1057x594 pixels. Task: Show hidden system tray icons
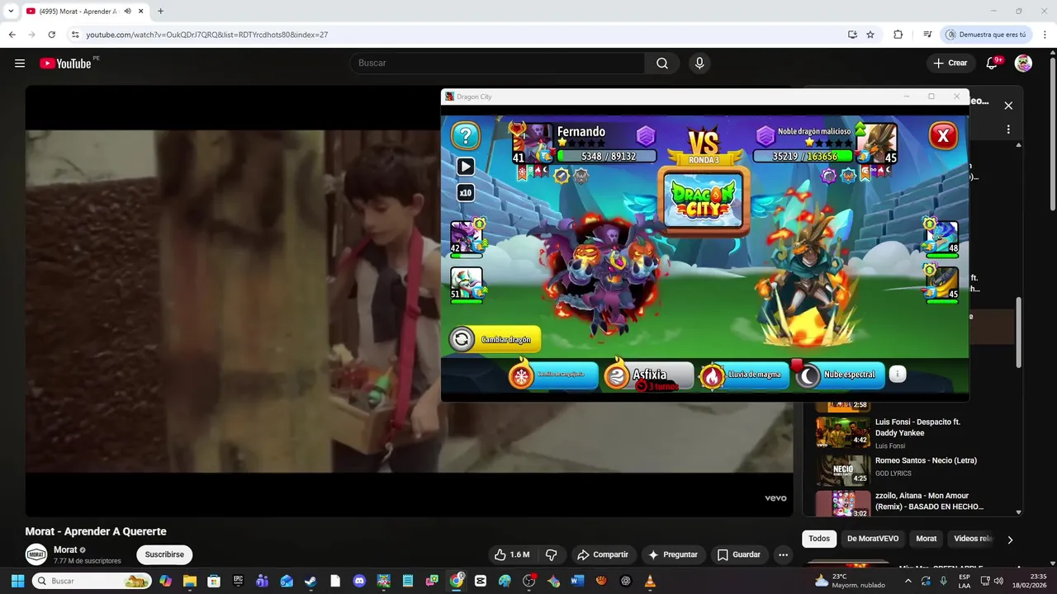pyautogui.click(x=908, y=581)
